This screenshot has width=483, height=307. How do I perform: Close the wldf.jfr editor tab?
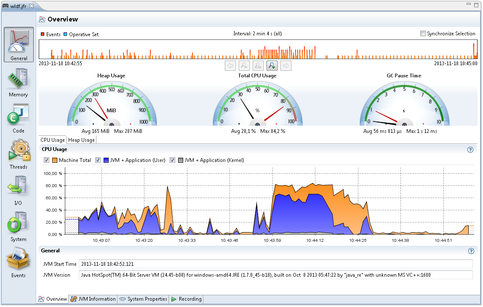(32, 6)
